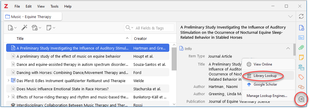This screenshot has height=108, width=310.
Task: Select the 'Dance and equine-assisted therapy' row
Action: tap(88, 64)
